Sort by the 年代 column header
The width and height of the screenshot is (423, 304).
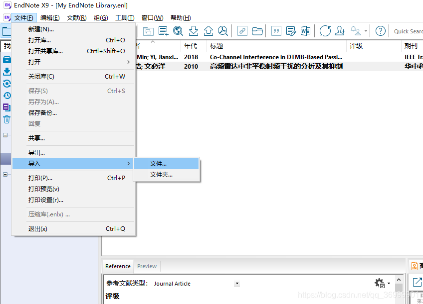tap(194, 46)
